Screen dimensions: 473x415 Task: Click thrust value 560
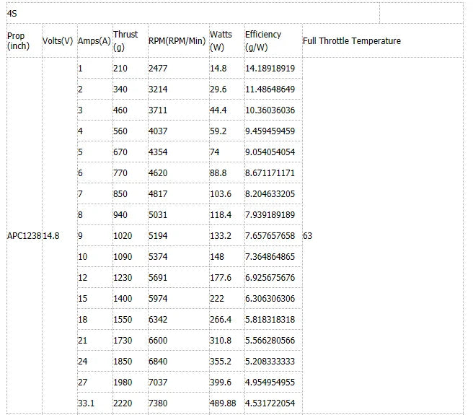click(120, 131)
